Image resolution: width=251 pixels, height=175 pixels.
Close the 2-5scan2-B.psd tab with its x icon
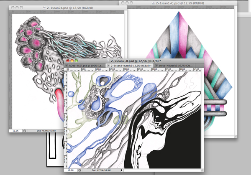click(x=108, y=66)
